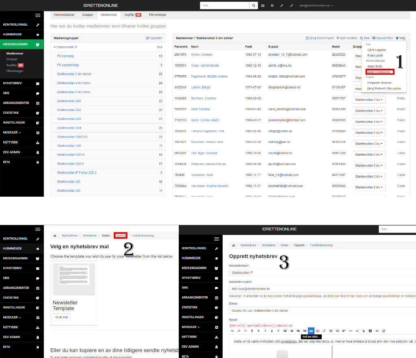Click the pencil edit icon in top bar
The width and height of the screenshot is (416, 358).
click(x=282, y=6)
